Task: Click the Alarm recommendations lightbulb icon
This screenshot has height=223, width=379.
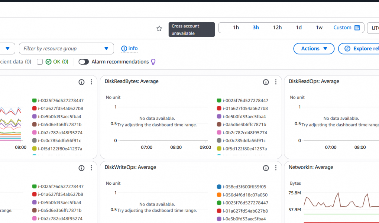Action: [x=153, y=62]
